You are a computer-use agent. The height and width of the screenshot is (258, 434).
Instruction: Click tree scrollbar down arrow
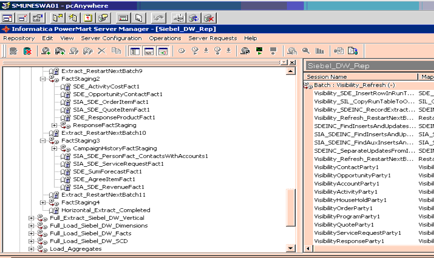(290, 248)
